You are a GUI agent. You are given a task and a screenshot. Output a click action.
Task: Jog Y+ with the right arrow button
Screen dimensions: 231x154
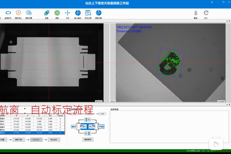click(x=101, y=126)
